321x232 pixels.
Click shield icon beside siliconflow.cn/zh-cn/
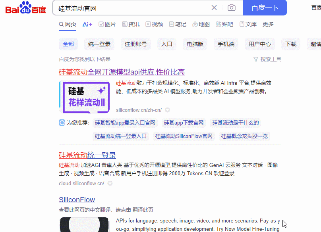pos(167,110)
